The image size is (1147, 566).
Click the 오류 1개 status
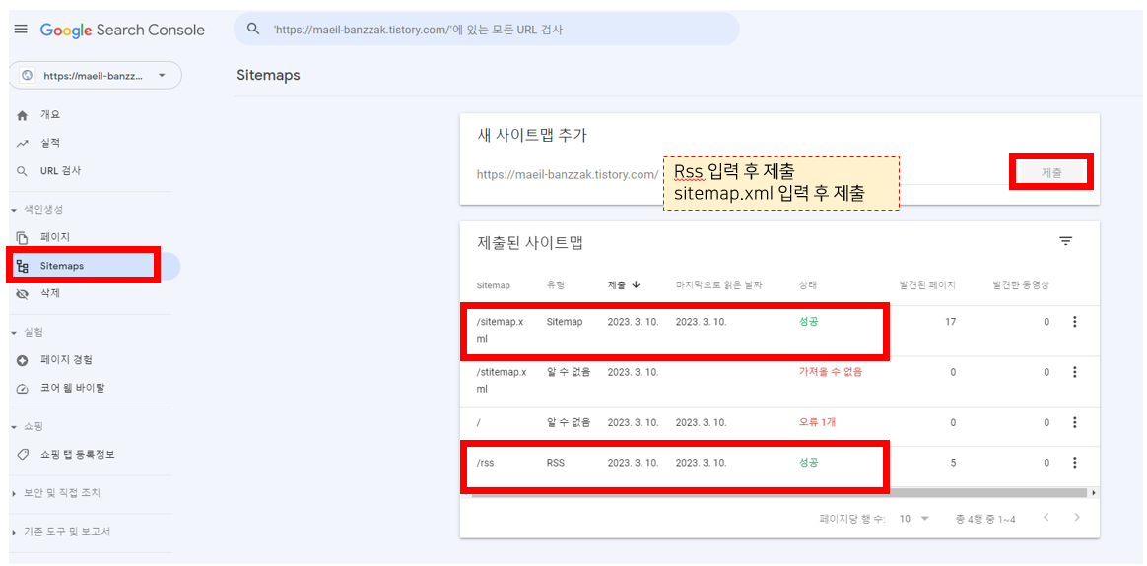coord(816,422)
